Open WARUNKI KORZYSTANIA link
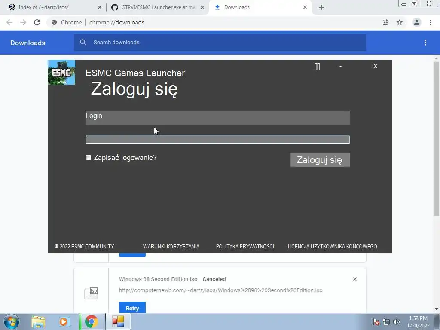 [171, 246]
